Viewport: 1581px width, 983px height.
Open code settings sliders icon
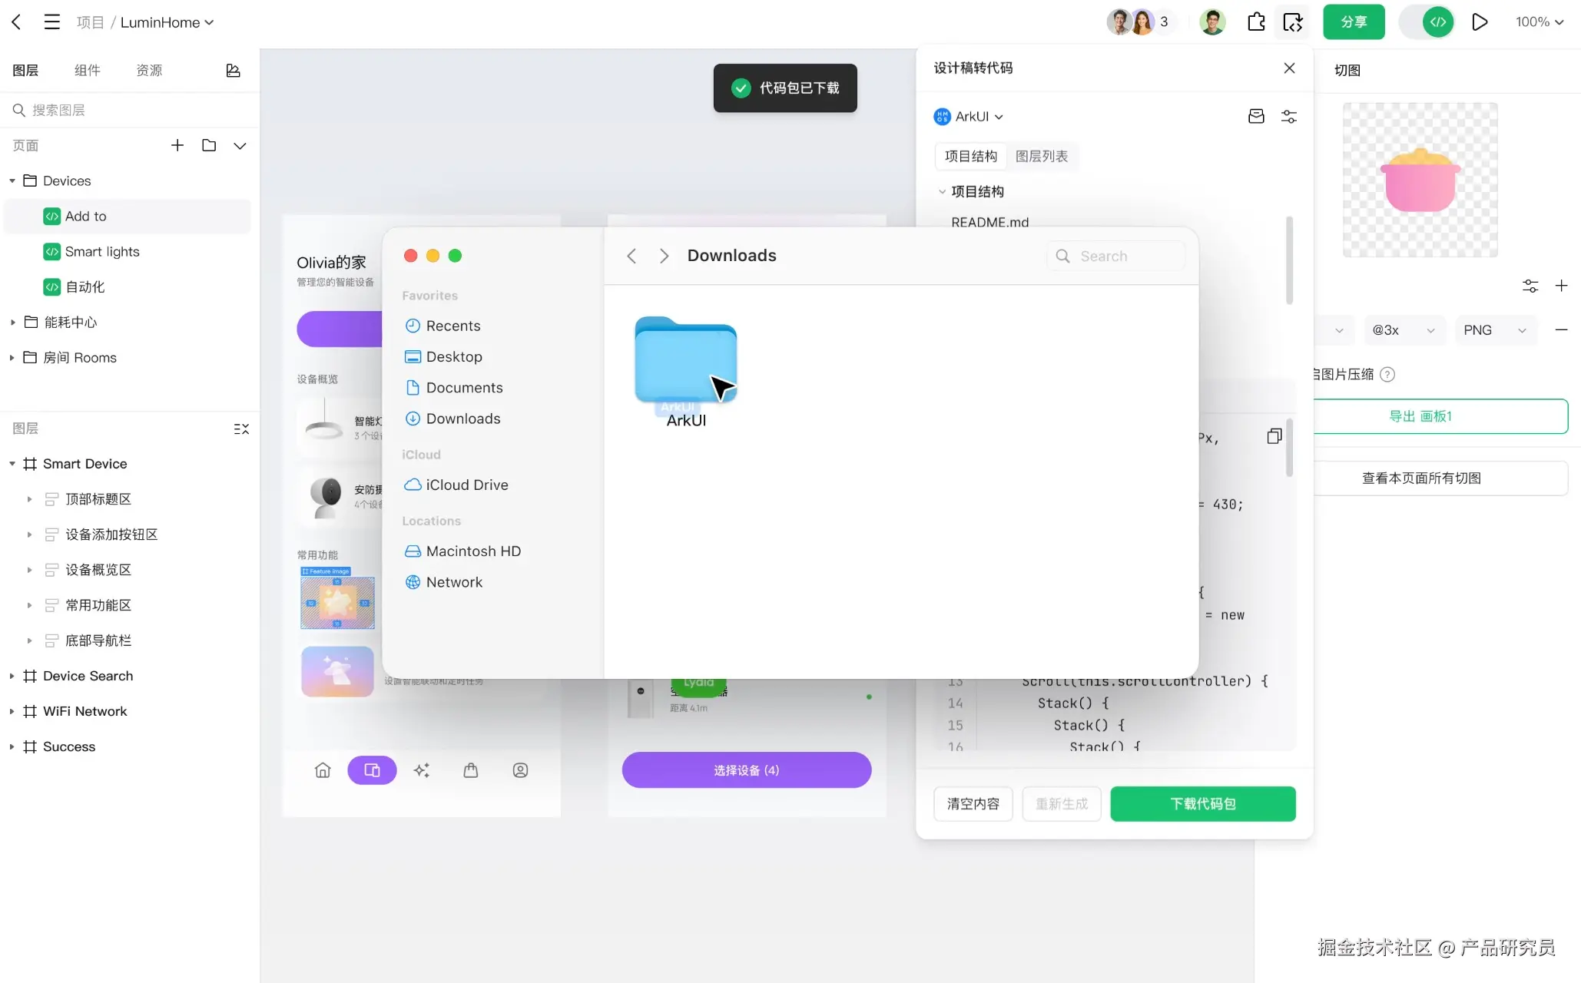1289,117
